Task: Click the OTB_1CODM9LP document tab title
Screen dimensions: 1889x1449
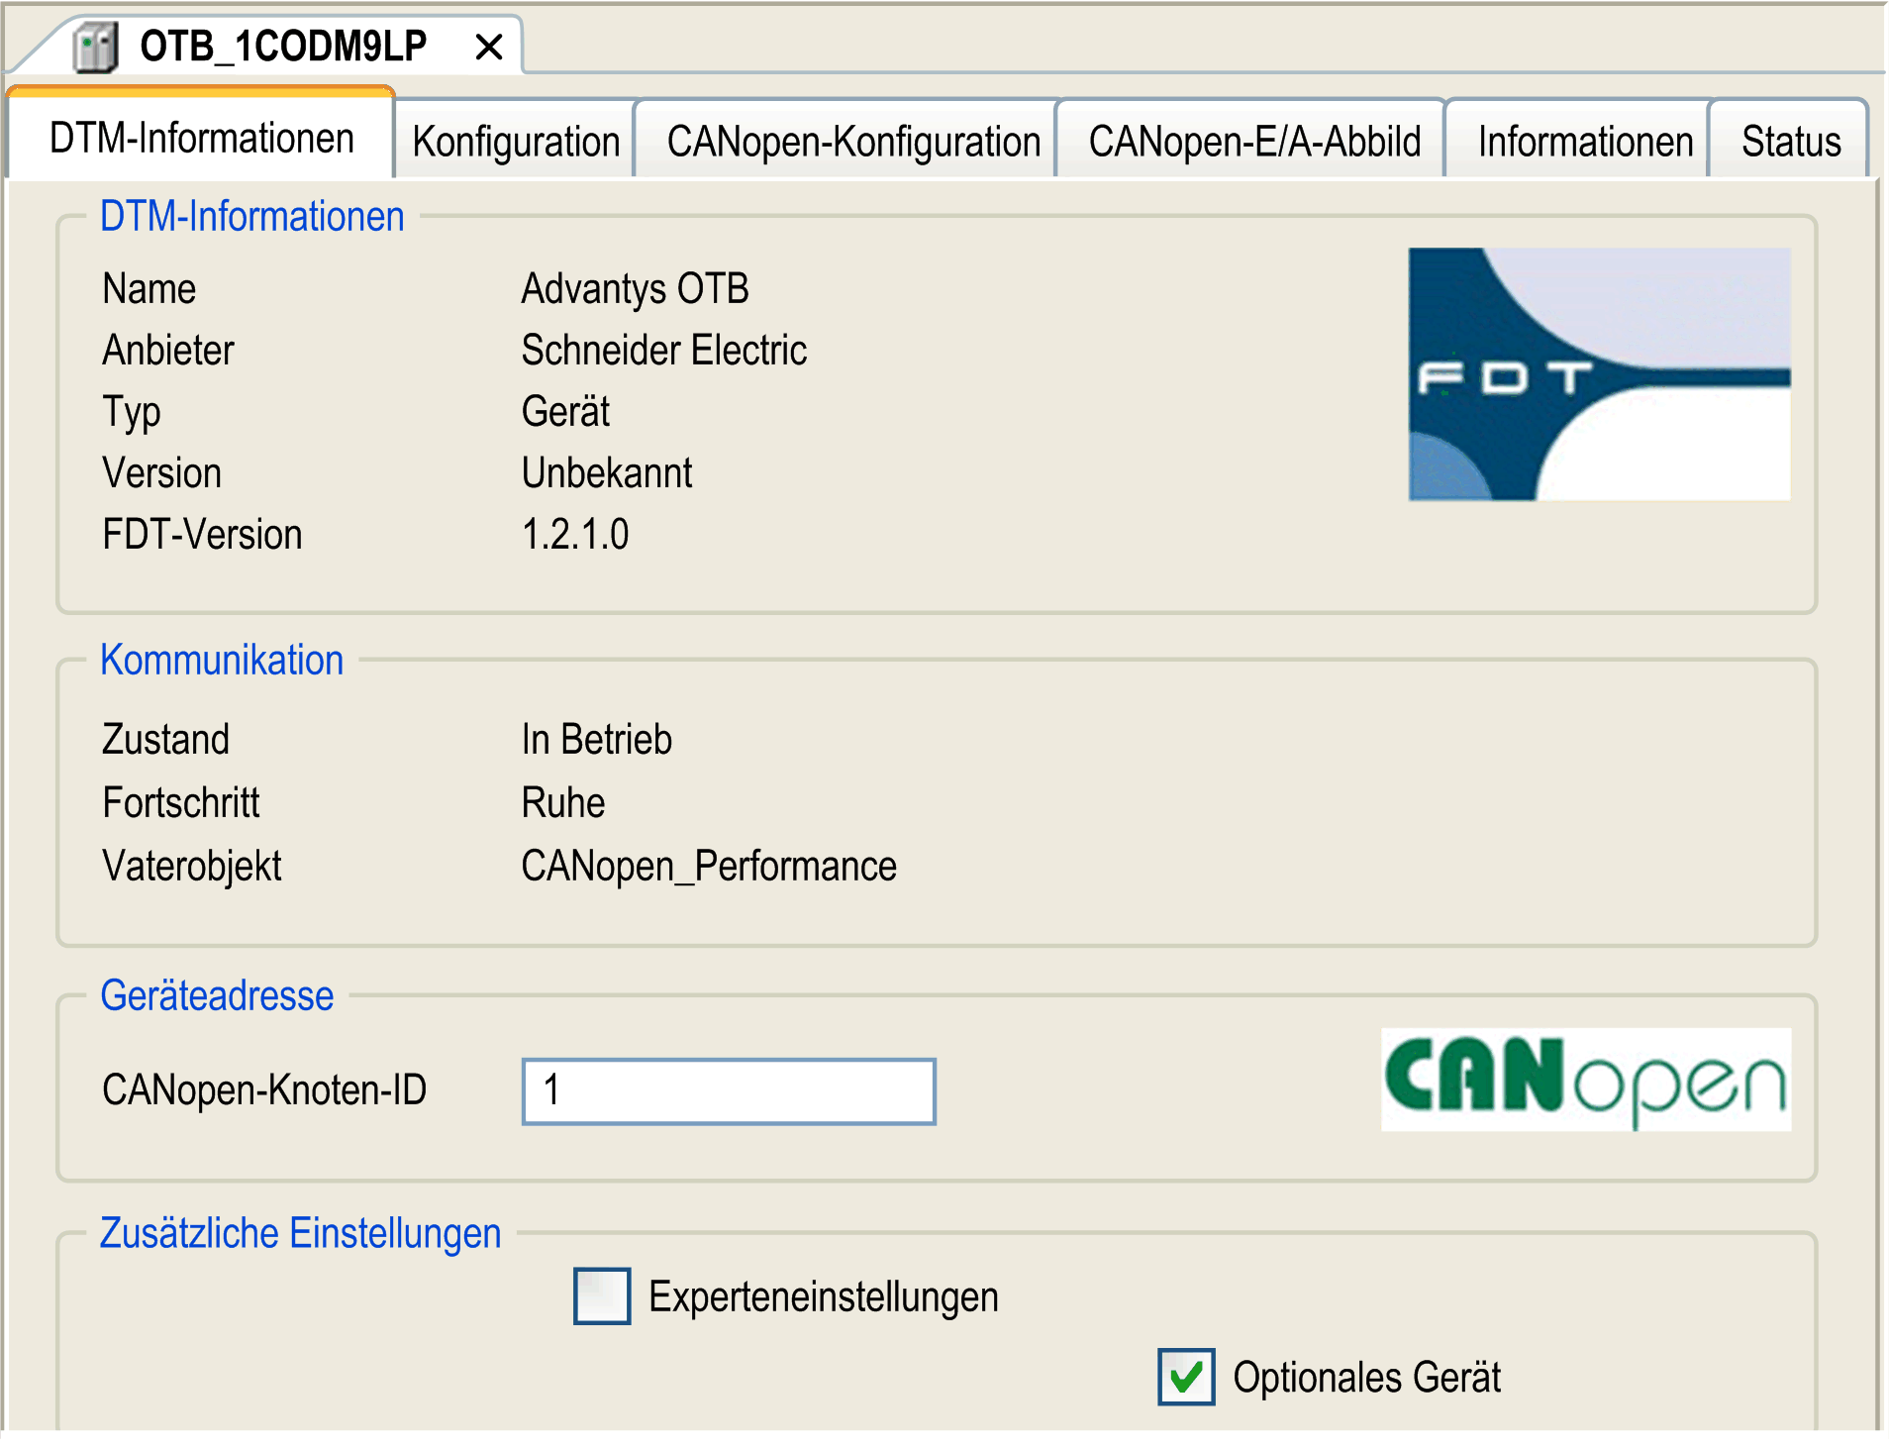Action: click(283, 46)
